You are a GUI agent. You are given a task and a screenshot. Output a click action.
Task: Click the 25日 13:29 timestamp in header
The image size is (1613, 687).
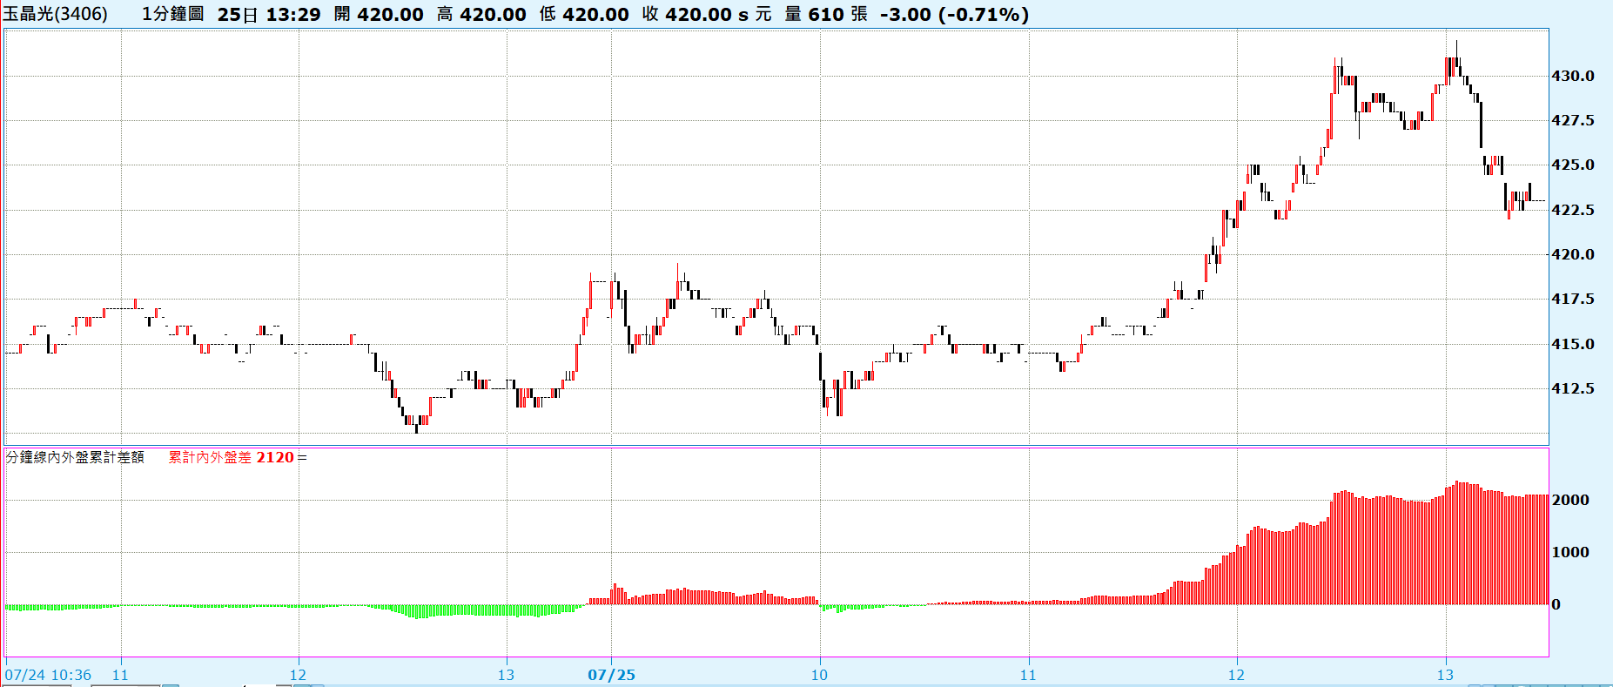[268, 15]
